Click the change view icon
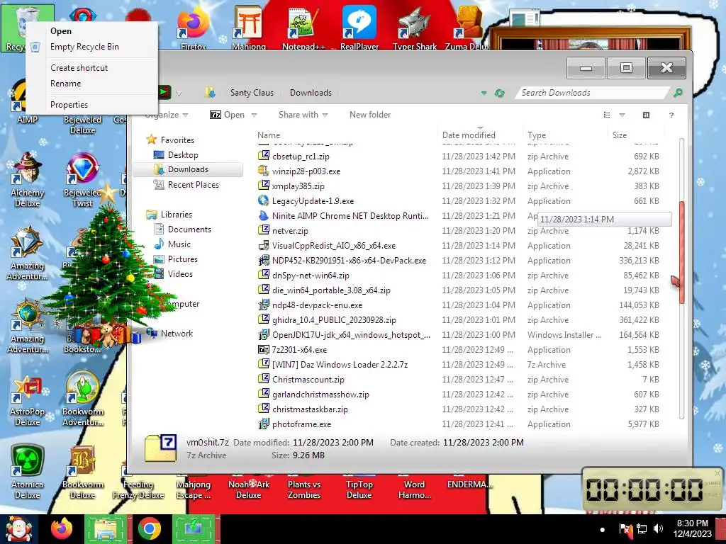This screenshot has height=544, width=726. tap(607, 115)
